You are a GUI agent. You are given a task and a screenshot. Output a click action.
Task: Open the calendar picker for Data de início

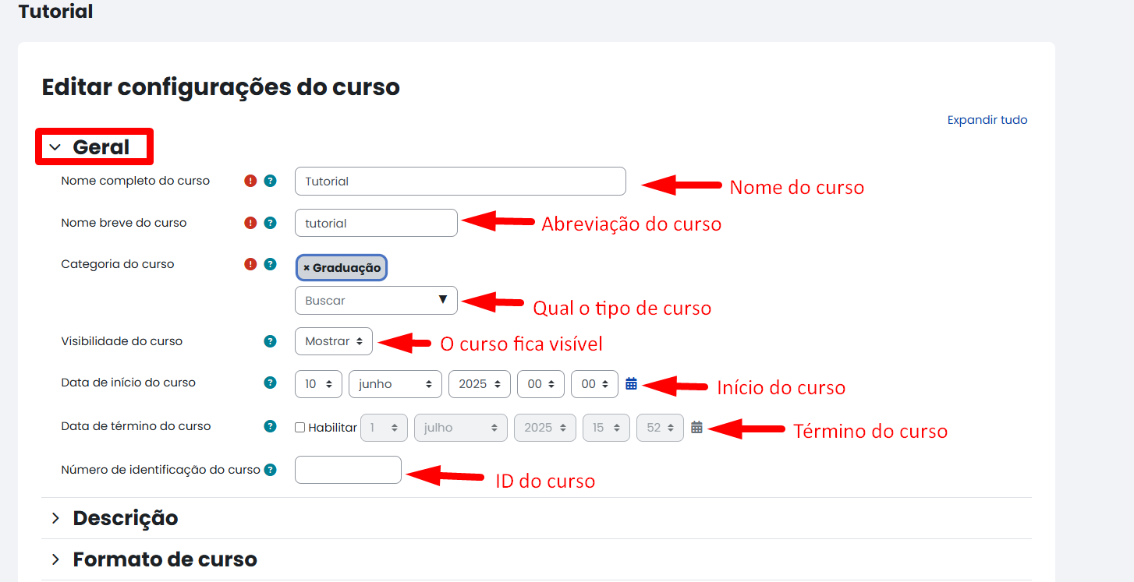(631, 383)
